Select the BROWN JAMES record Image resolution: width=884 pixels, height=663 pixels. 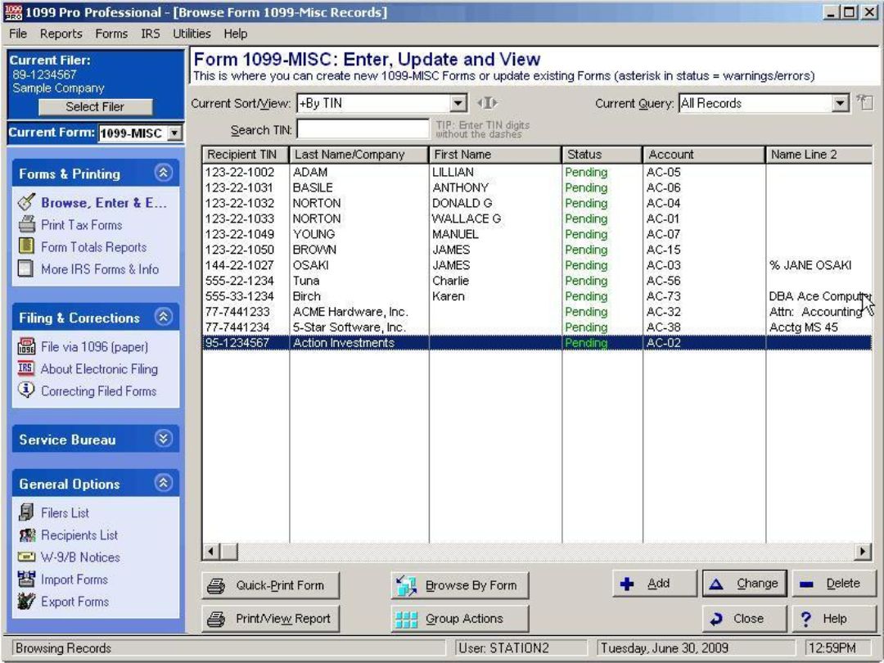[x=537, y=249]
